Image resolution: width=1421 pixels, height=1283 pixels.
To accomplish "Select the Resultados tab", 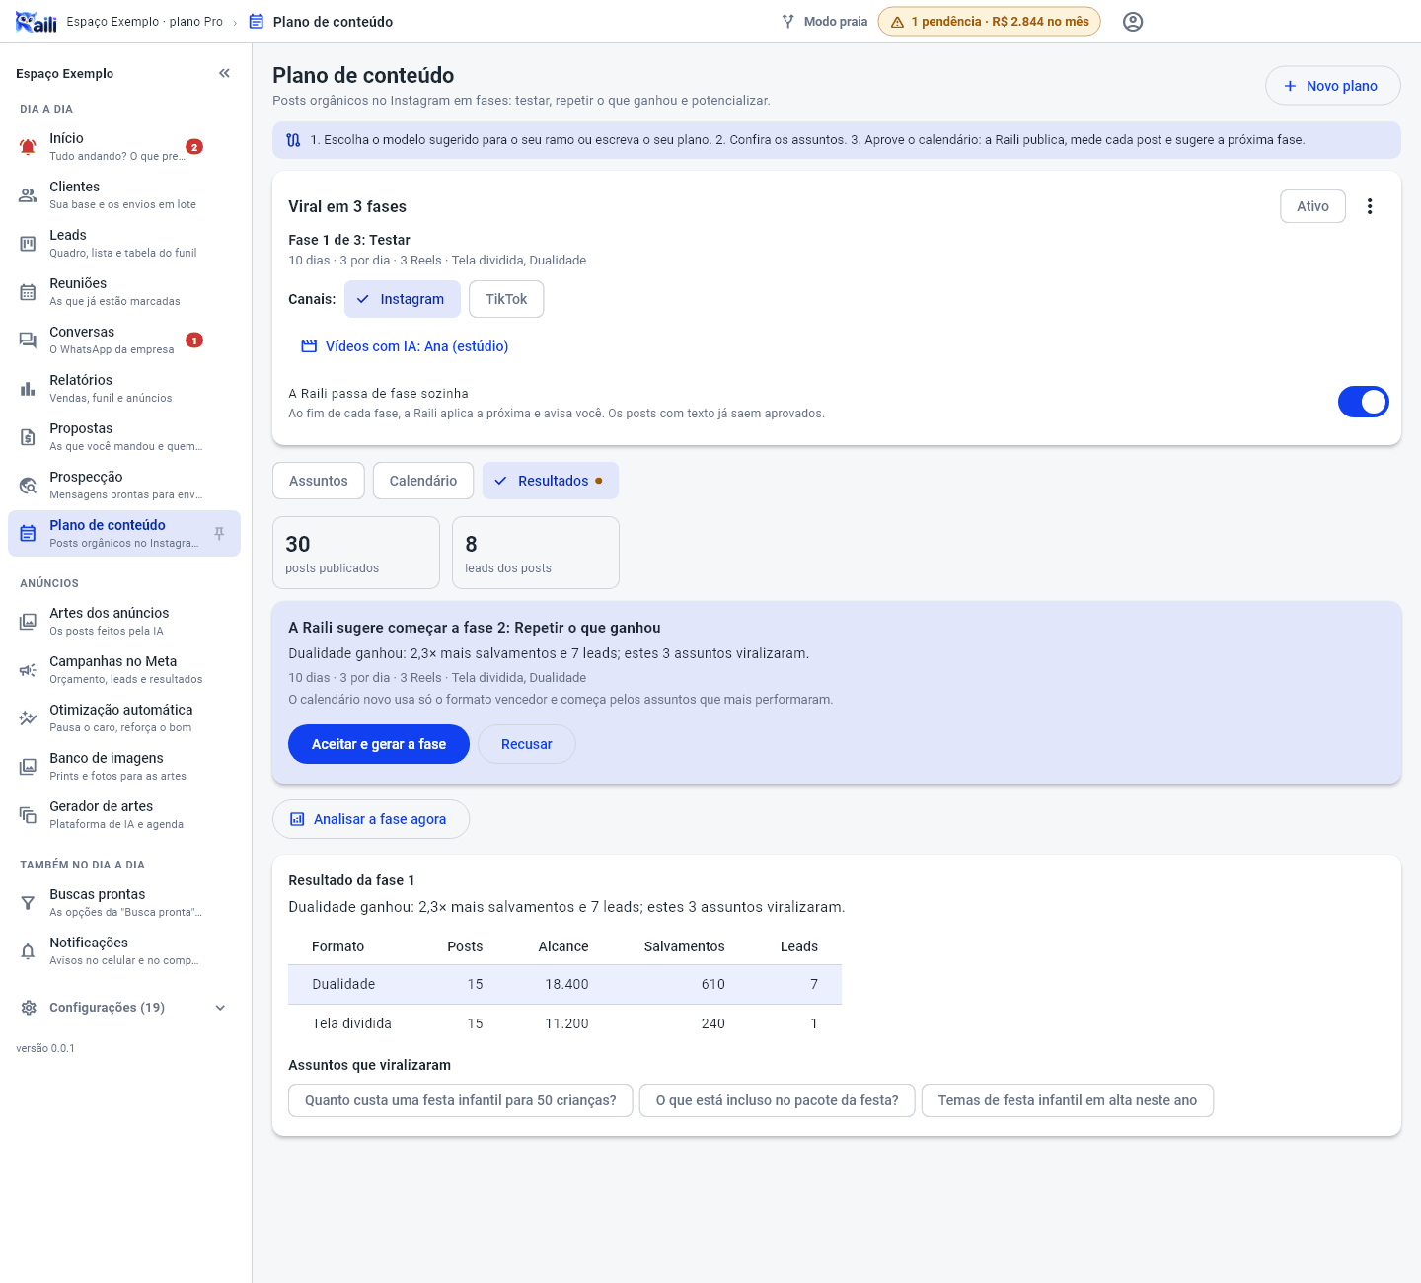I will tap(551, 481).
